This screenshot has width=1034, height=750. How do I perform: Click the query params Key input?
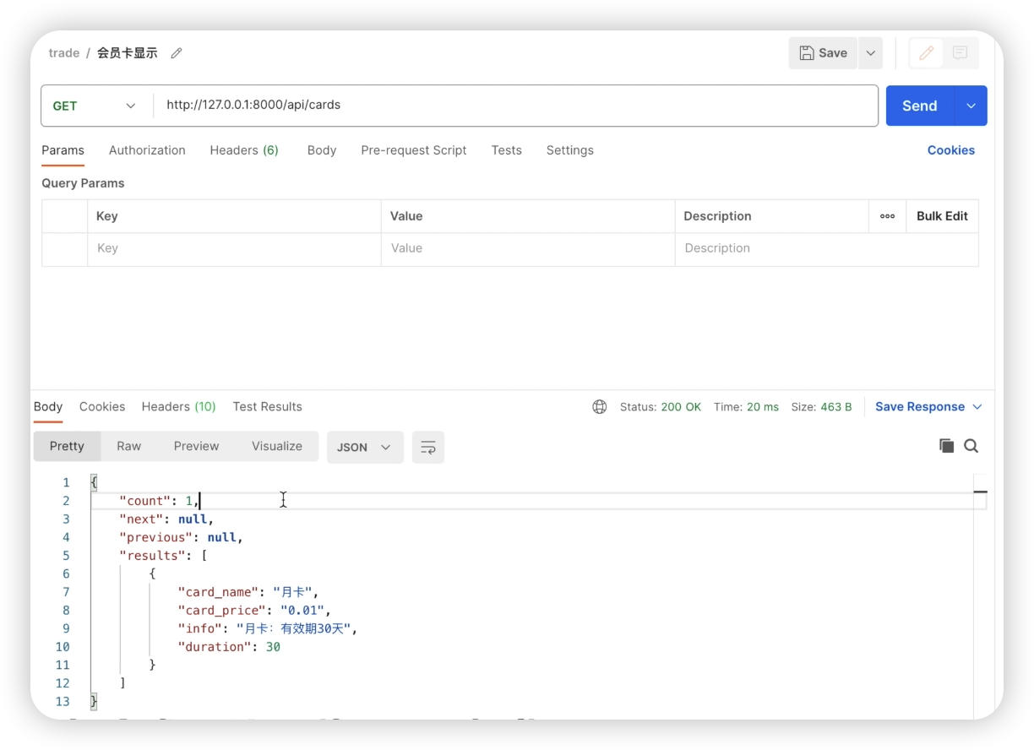tap(234, 248)
